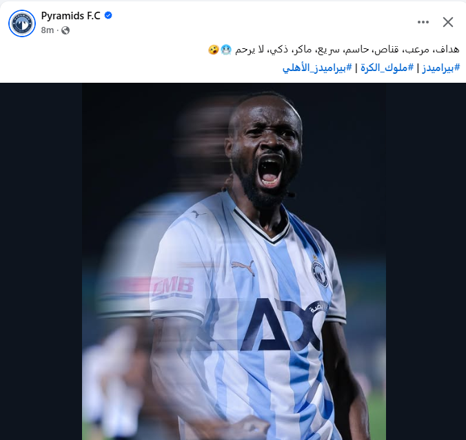Close the post with the X button
466x440 pixels.
point(448,22)
